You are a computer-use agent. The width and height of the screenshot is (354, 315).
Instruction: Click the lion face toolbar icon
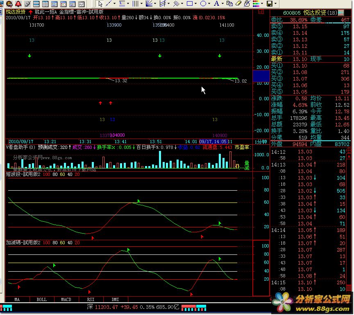click(x=9, y=4)
